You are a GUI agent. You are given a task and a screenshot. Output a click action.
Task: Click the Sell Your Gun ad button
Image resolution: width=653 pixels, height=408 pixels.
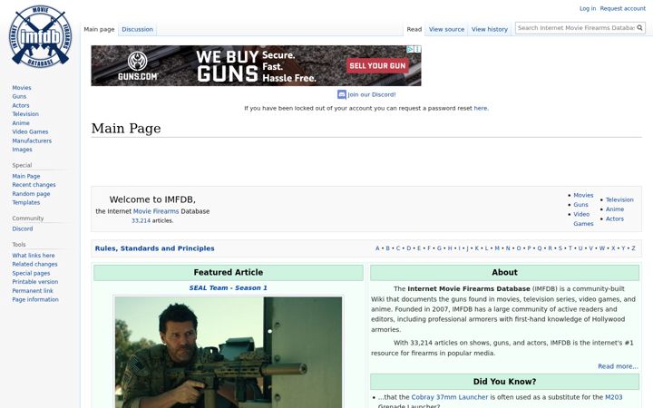point(377,66)
